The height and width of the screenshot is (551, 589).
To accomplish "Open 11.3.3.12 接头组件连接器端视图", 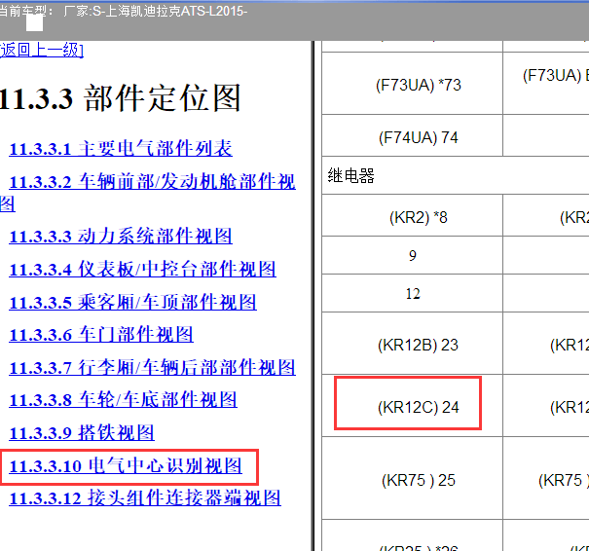I will click(145, 498).
